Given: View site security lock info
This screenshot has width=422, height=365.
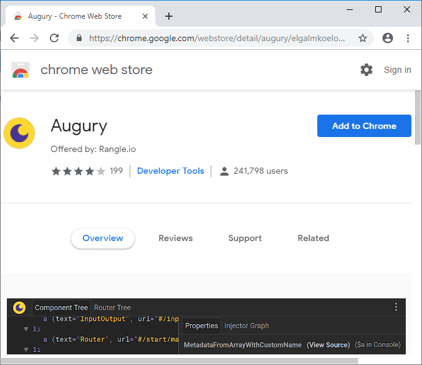Looking at the screenshot, I should (79, 38).
